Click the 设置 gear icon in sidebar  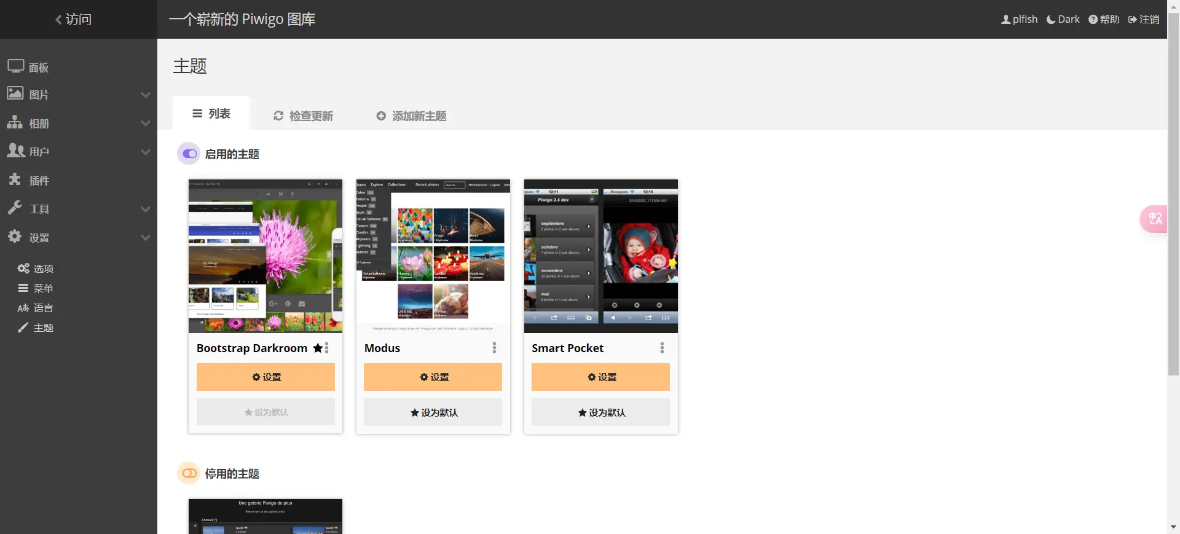click(x=15, y=237)
